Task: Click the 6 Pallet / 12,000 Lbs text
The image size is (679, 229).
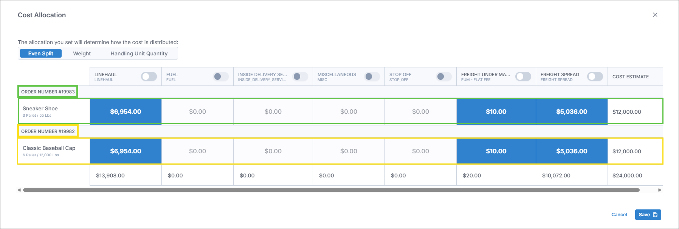Action: click(41, 155)
